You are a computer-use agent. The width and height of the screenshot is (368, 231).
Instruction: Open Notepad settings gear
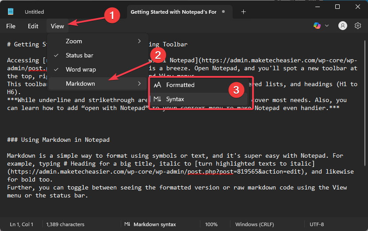pyautogui.click(x=358, y=26)
